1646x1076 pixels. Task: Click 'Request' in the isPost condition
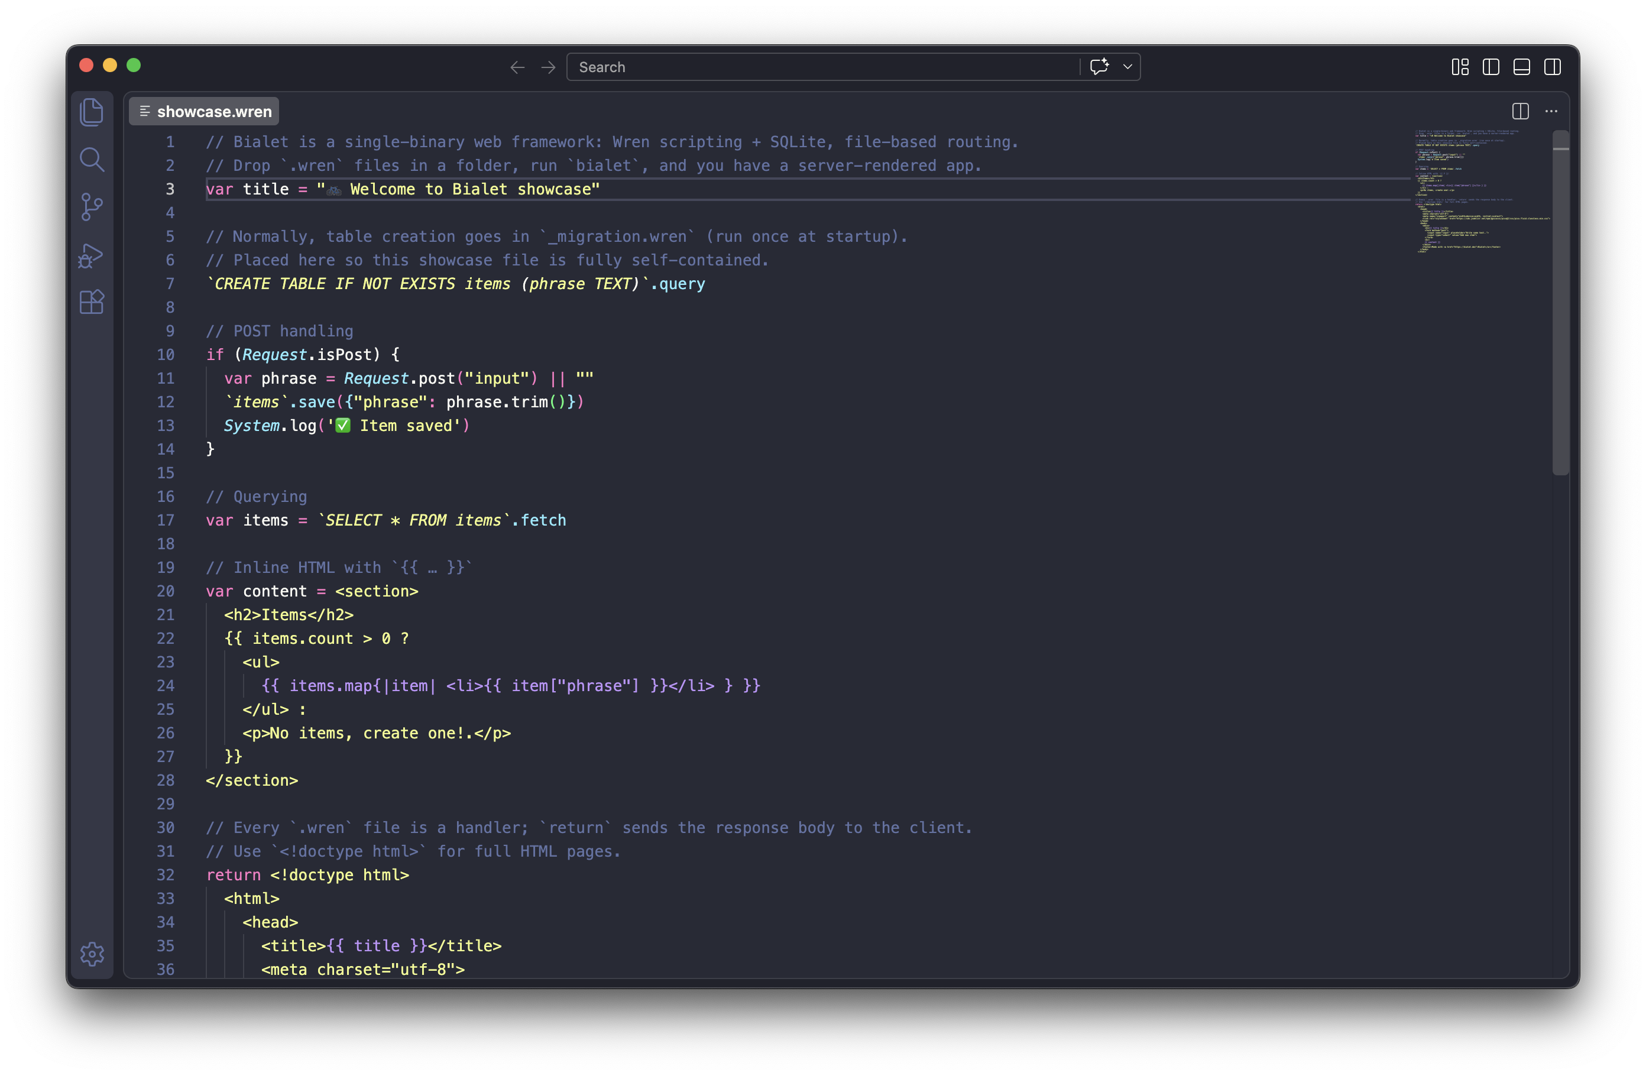point(274,355)
